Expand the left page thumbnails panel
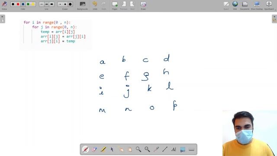The image size is (277, 156). tap(3, 19)
